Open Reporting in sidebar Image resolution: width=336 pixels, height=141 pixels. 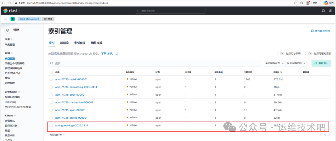click(x=11, y=102)
